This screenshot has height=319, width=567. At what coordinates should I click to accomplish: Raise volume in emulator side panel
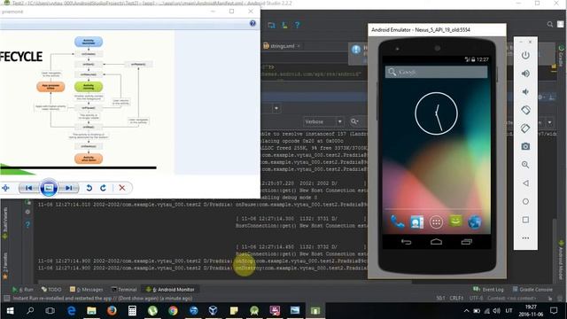click(x=525, y=74)
